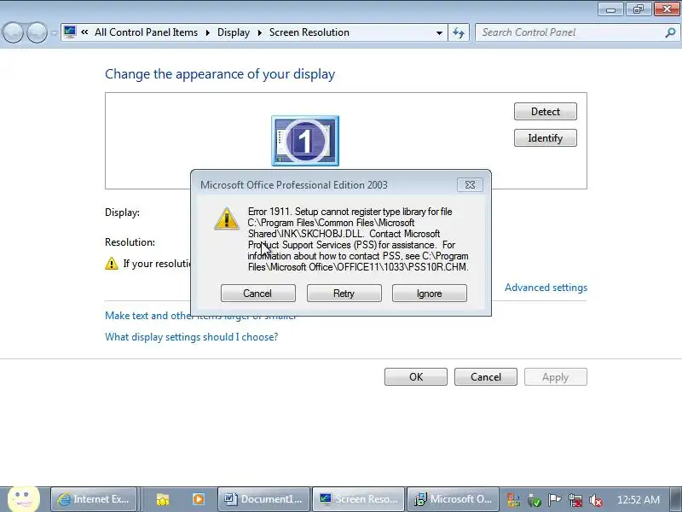The width and height of the screenshot is (682, 512).
Task: Close the Office error dialog
Action: pyautogui.click(x=470, y=184)
